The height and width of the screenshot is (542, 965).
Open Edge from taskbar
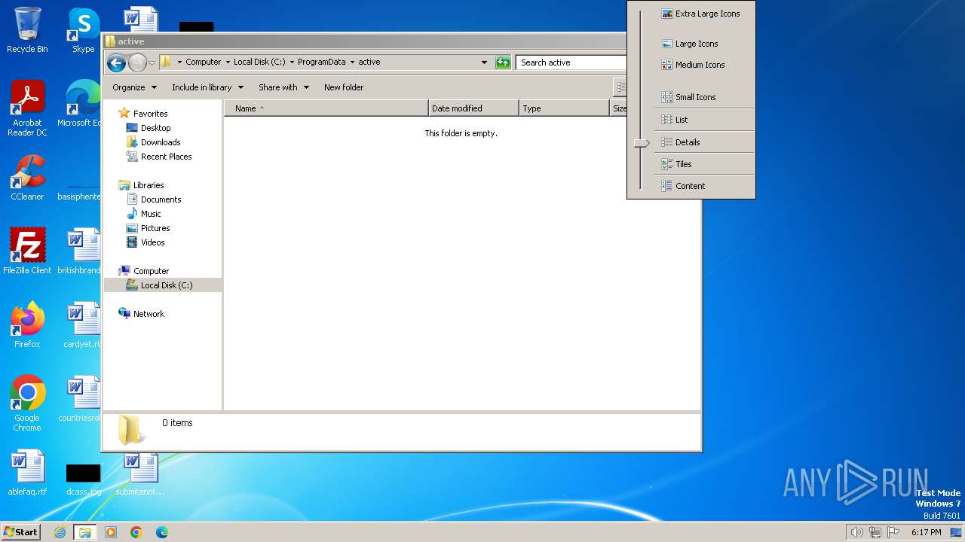[162, 532]
